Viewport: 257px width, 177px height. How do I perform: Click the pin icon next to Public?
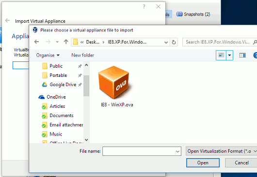tap(80, 66)
